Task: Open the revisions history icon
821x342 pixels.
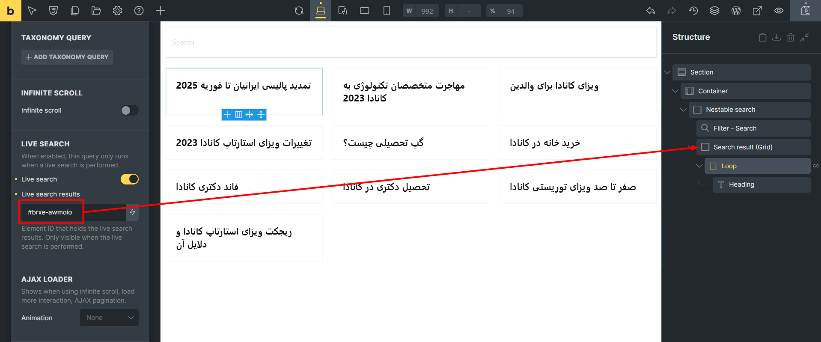Action: tap(693, 11)
